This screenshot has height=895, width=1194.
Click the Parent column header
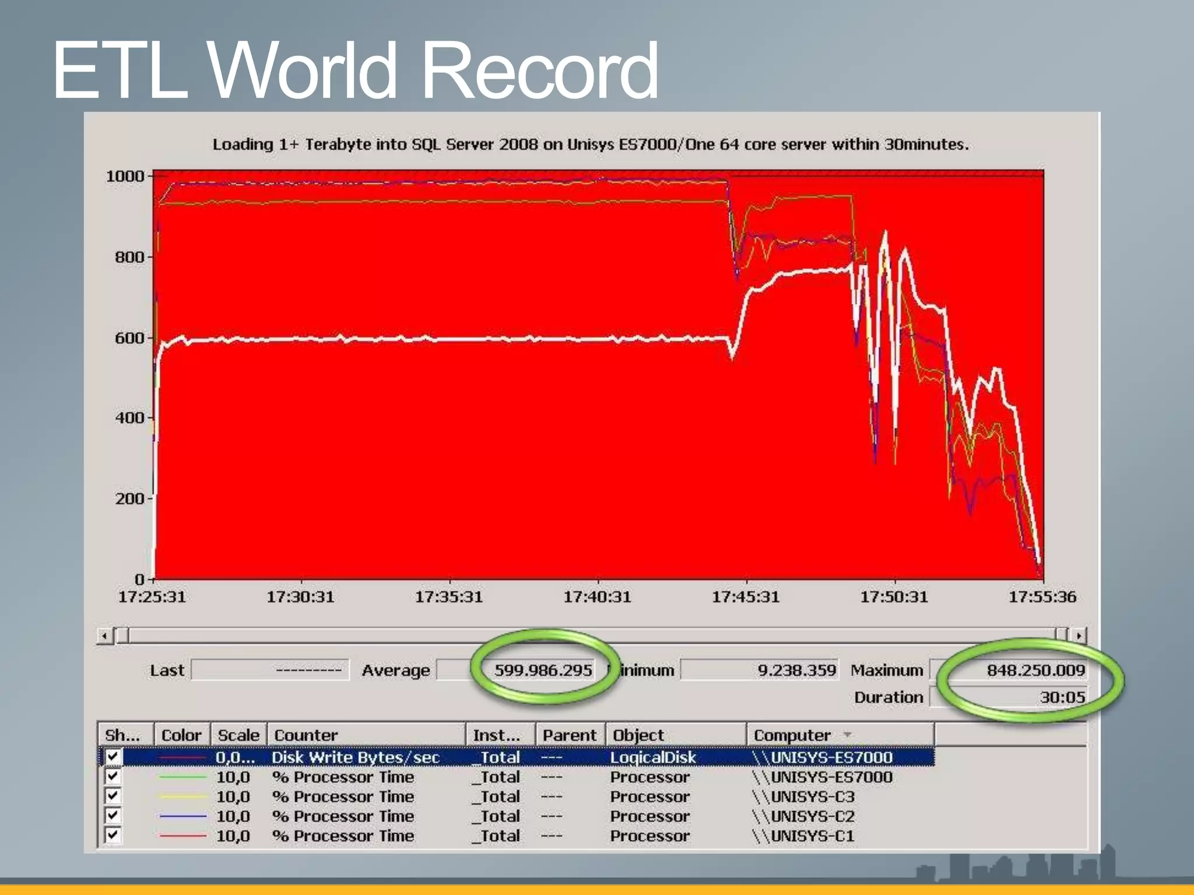pos(570,735)
